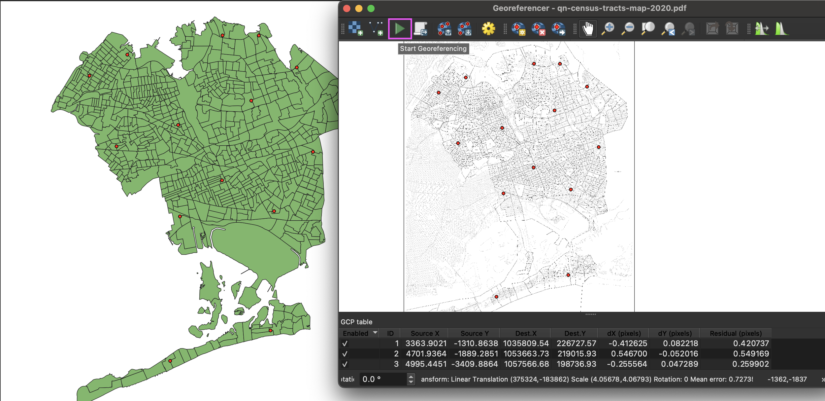The width and height of the screenshot is (825, 401).
Task: Toggle Enabled checkbox for GCP row 3
Action: (x=345, y=364)
